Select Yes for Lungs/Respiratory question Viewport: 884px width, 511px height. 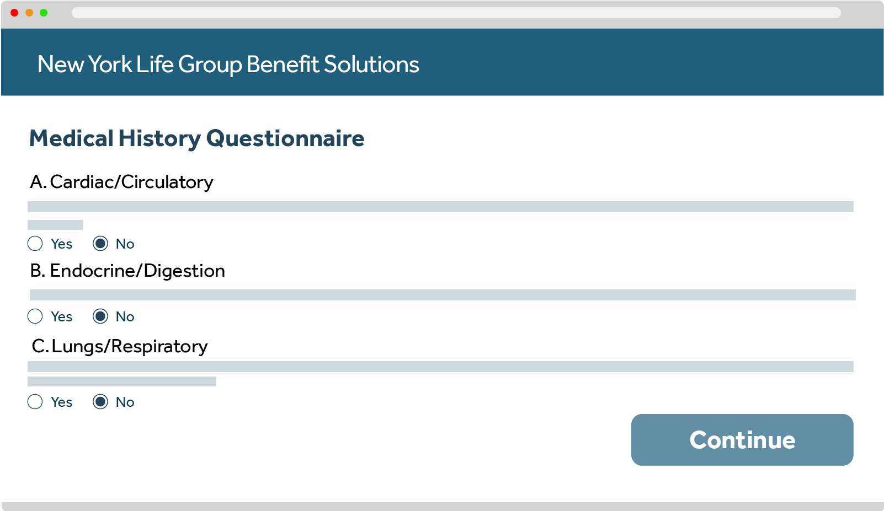tap(35, 402)
